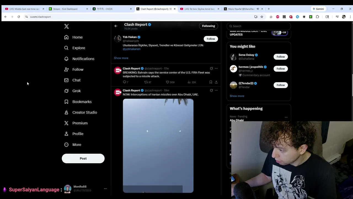This screenshot has width=353, height=199.
Task: Go back in browser history
Action: click(x=6, y=17)
